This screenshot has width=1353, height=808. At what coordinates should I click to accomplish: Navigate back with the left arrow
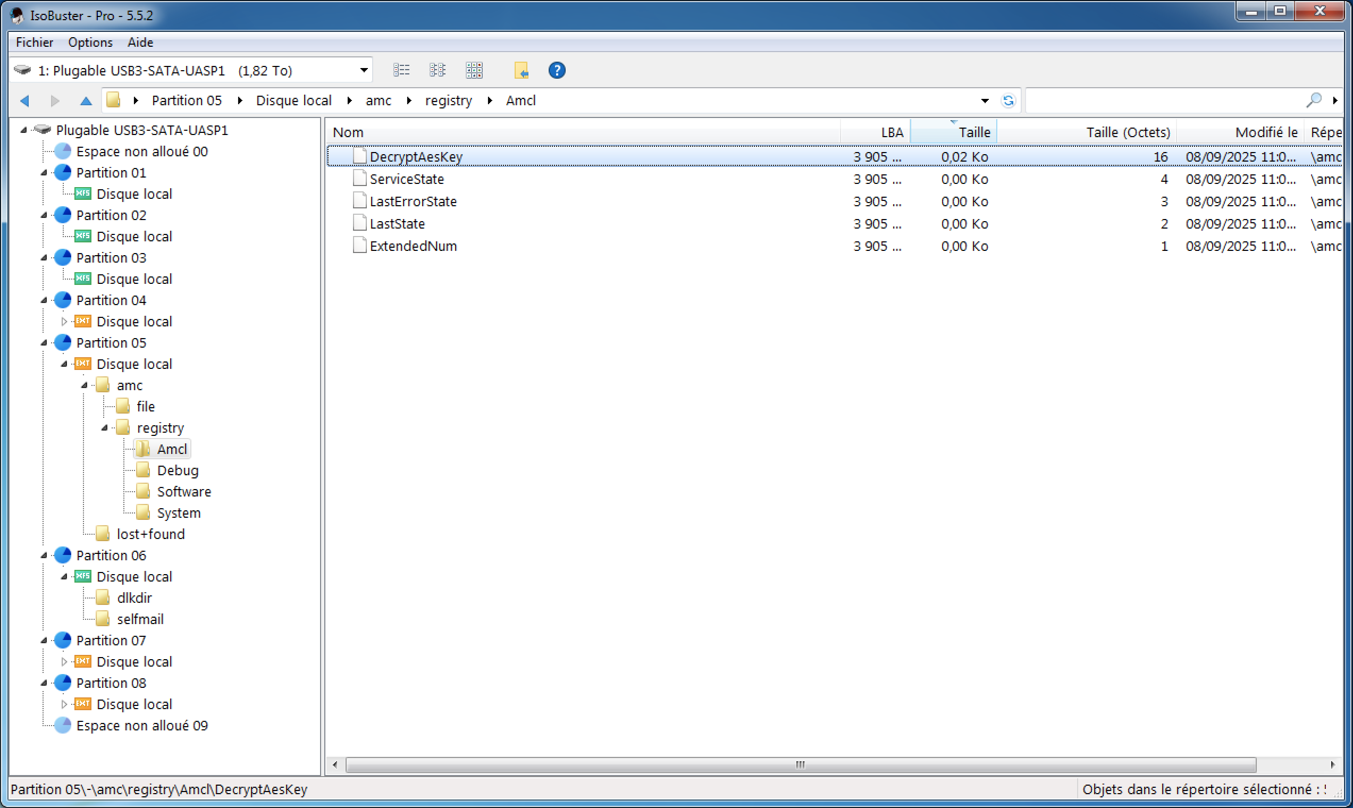coord(24,100)
